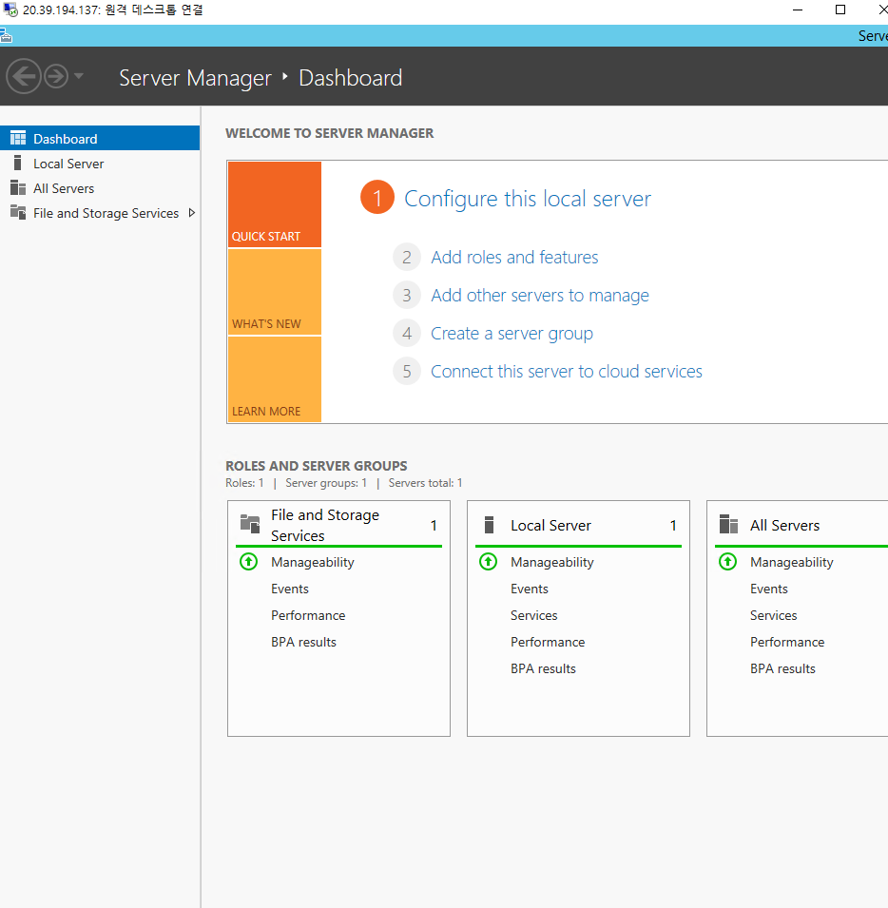Click the Forward navigation arrow
Screen dimensions: 888x908
coord(56,76)
